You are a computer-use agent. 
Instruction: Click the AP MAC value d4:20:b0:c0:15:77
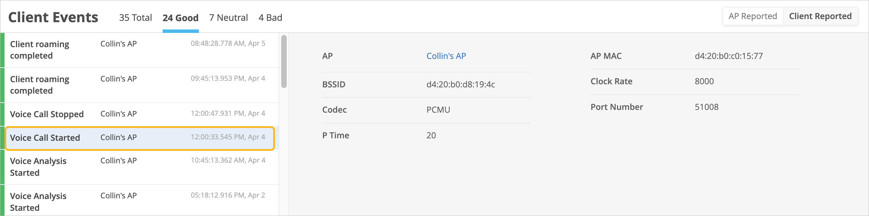coord(729,56)
